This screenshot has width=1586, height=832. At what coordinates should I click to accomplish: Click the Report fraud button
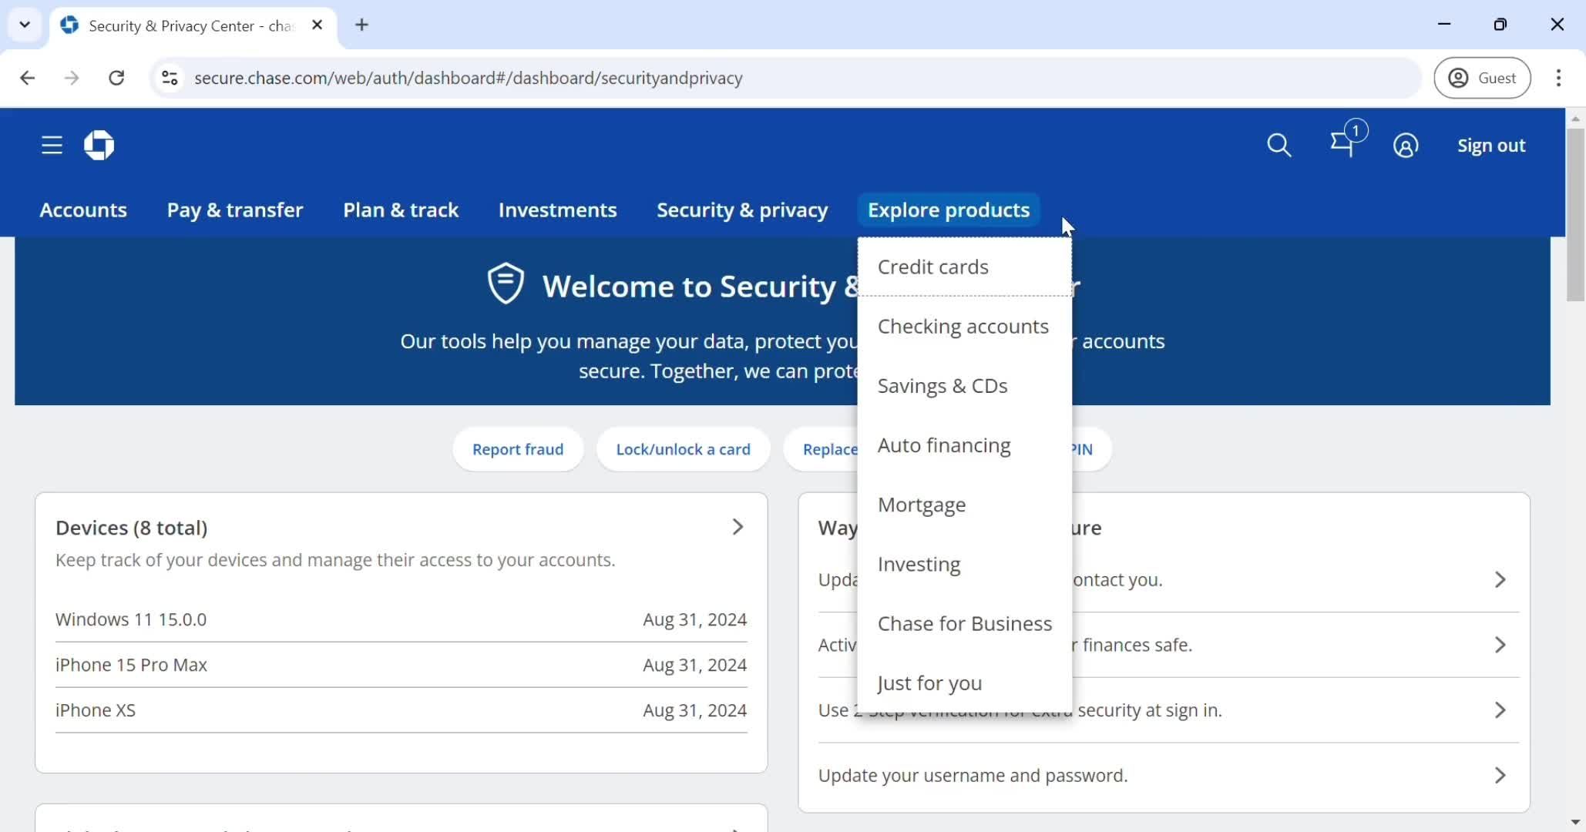[518, 448]
